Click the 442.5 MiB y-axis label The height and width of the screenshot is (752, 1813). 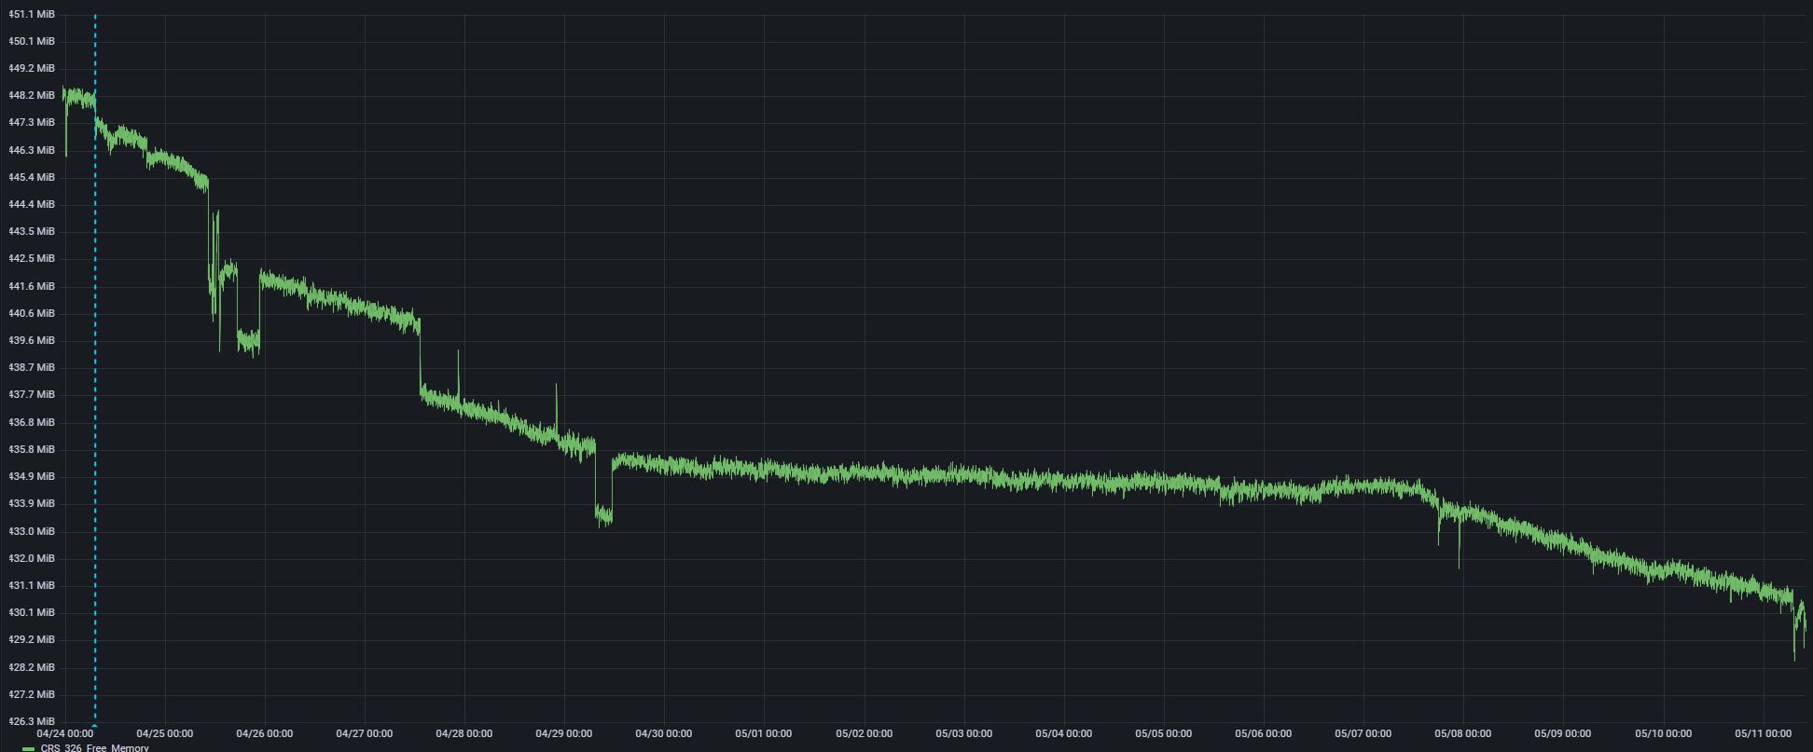pyautogui.click(x=31, y=258)
